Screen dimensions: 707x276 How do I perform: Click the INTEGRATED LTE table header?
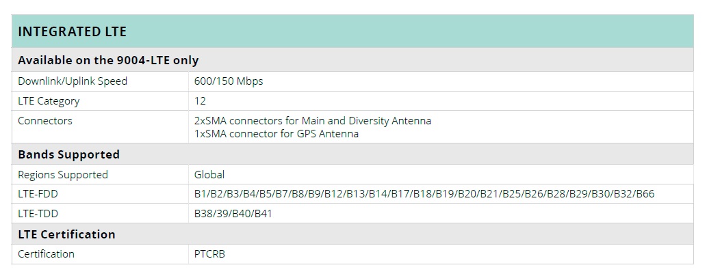pos(72,32)
